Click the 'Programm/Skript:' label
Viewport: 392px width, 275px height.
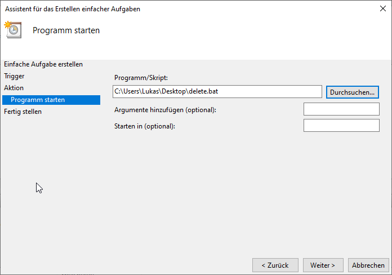pos(141,78)
